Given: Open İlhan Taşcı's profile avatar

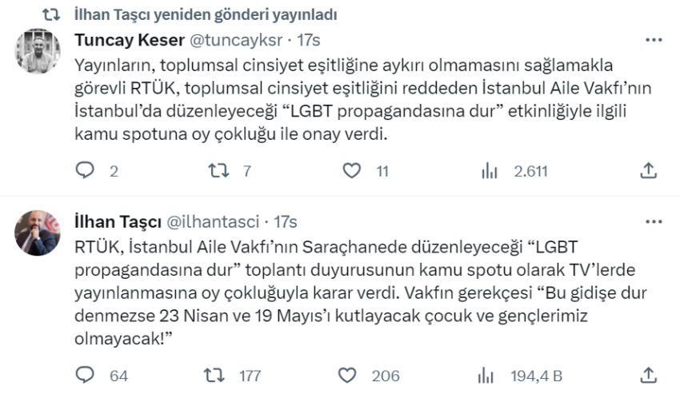Looking at the screenshot, I should pos(38,233).
